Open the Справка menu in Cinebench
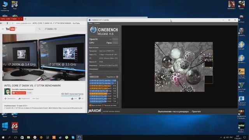The width and height of the screenshot is (249, 140). (x=97, y=23)
